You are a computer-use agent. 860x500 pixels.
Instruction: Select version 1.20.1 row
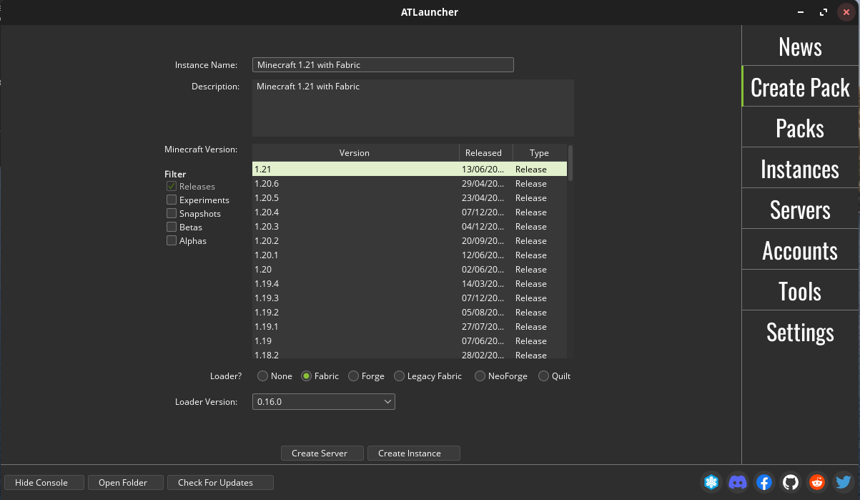point(410,255)
